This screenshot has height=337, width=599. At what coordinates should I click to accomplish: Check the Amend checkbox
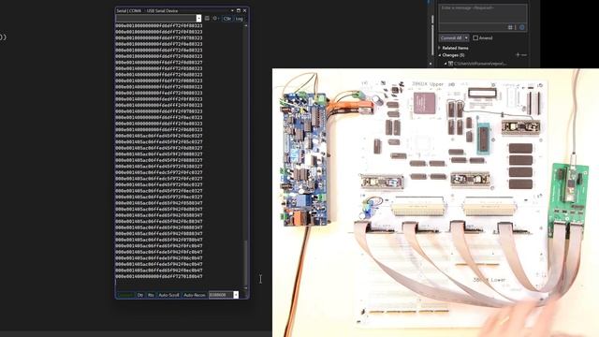pyautogui.click(x=475, y=38)
